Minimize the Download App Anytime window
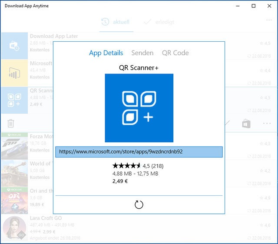The height and width of the screenshot is (244, 278). 238,6
